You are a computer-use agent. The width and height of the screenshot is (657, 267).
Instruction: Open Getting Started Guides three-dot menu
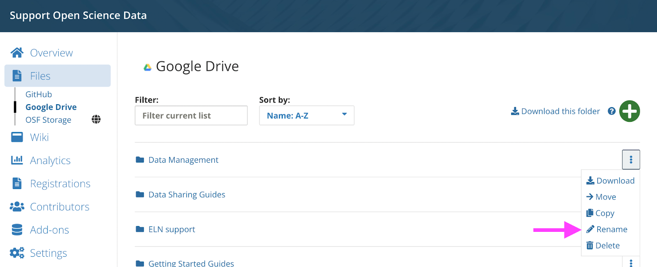(x=631, y=263)
